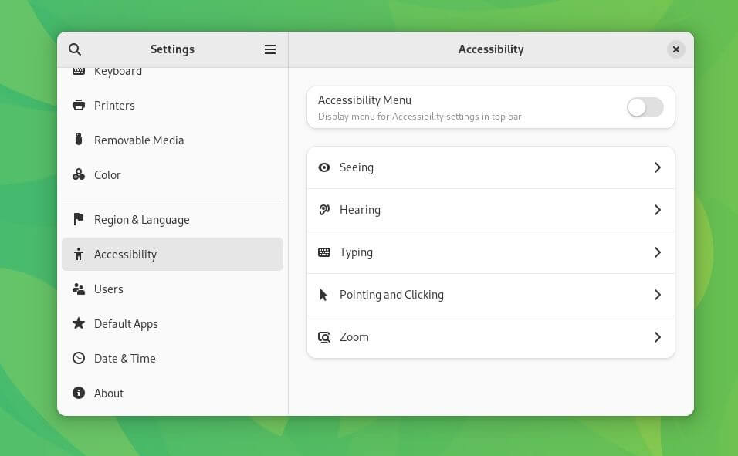This screenshot has height=456, width=738.
Task: Expand the Pointing and Clicking row
Action: tap(491, 294)
